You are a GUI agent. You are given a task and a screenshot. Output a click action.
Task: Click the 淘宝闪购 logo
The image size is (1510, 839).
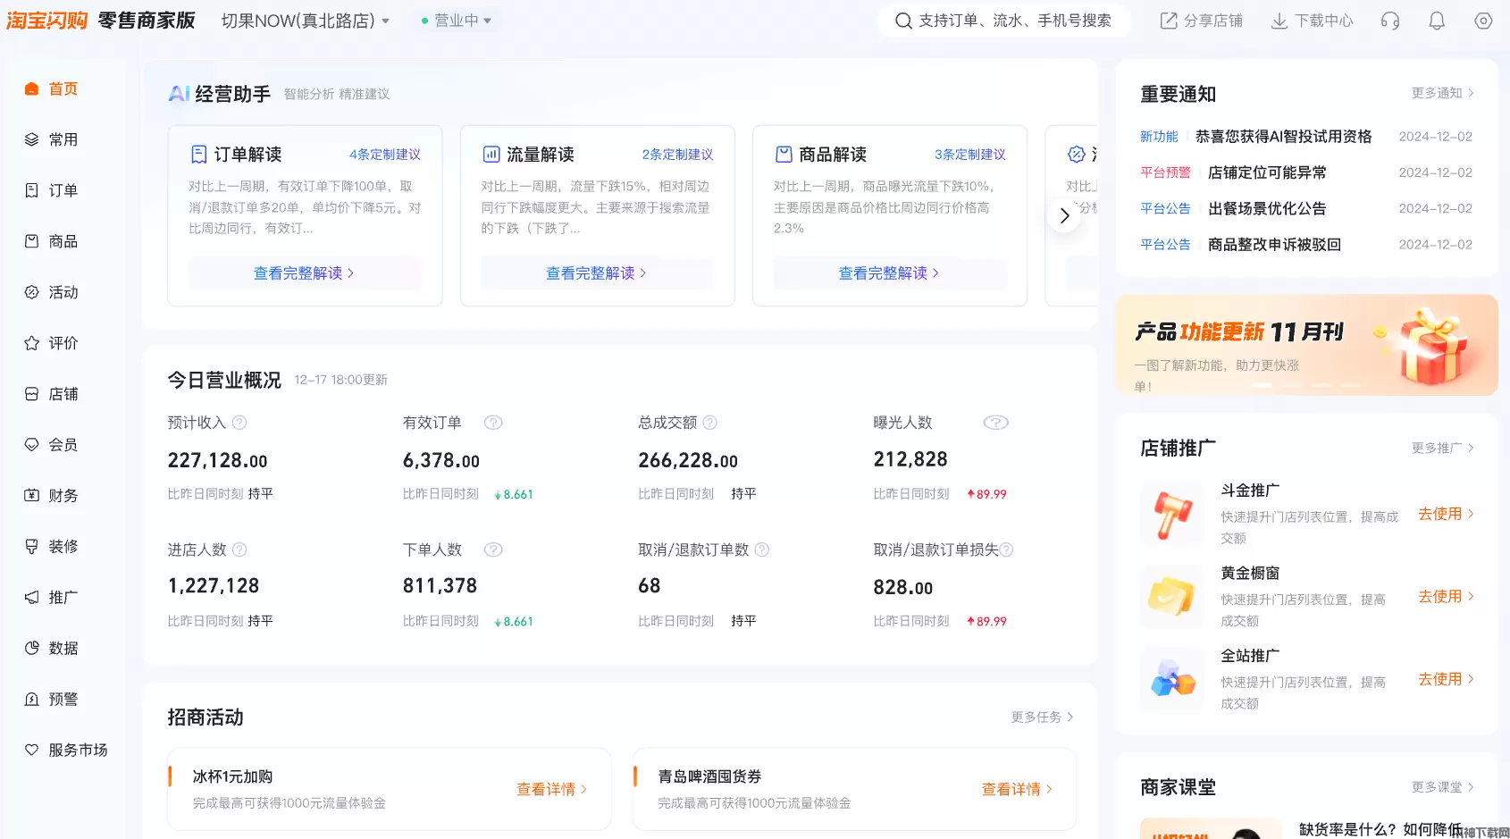[x=47, y=21]
